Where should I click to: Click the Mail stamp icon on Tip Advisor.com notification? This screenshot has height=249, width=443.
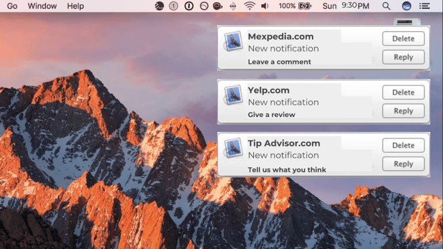[x=234, y=148]
